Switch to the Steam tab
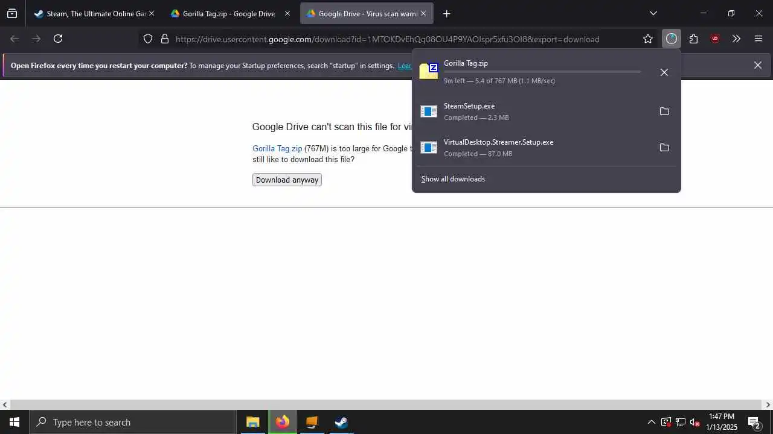 (x=94, y=13)
